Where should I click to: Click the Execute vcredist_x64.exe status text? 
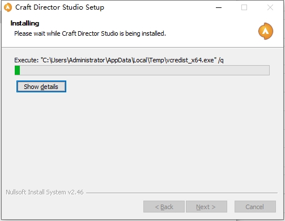pos(119,60)
